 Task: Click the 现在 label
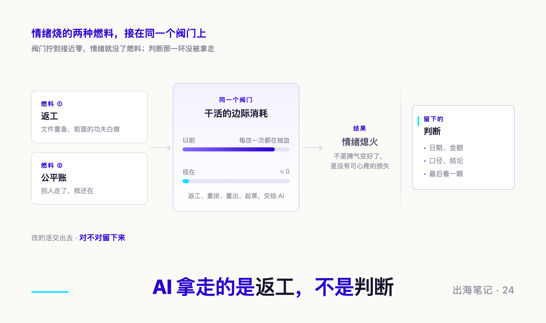tap(189, 172)
